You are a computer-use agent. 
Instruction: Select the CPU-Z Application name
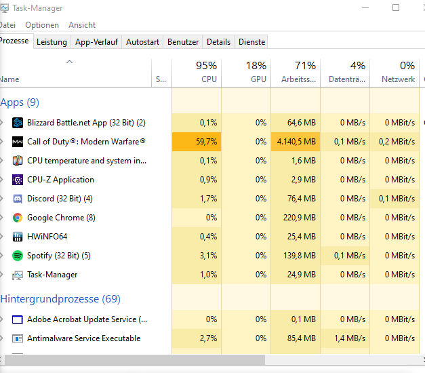coord(61,180)
